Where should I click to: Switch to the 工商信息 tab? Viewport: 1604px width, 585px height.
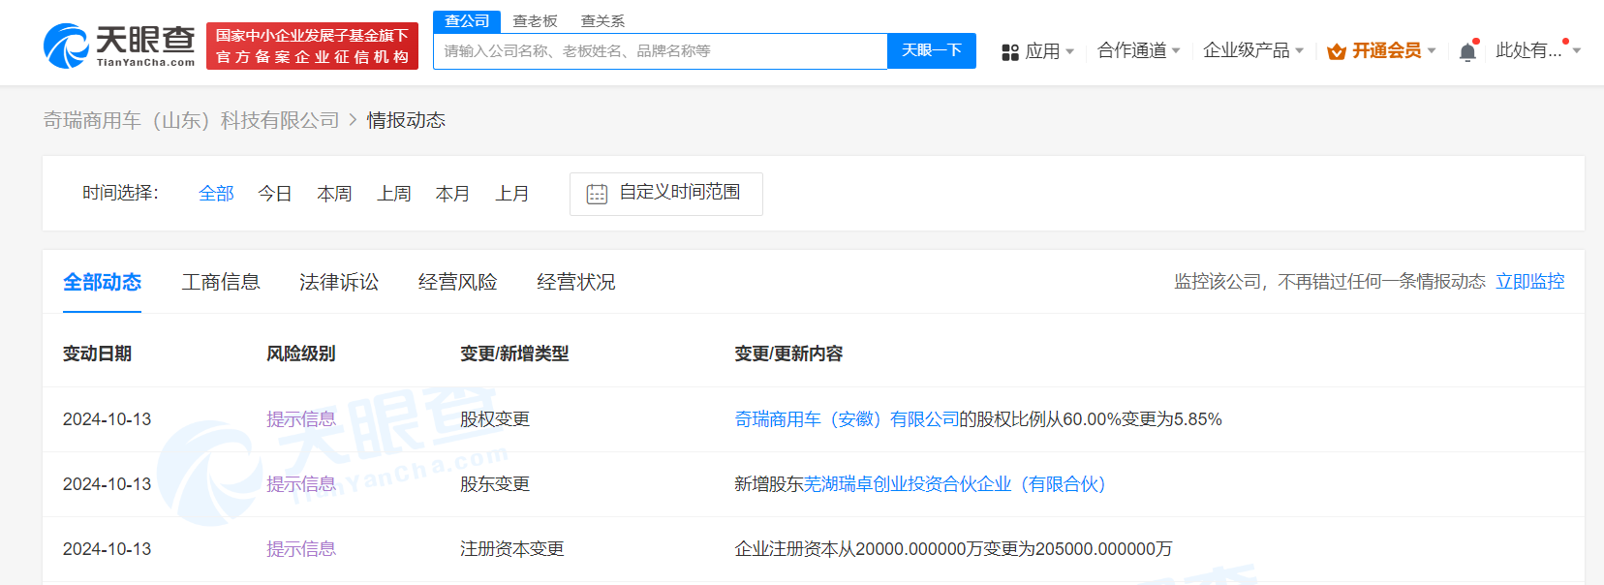tap(221, 282)
